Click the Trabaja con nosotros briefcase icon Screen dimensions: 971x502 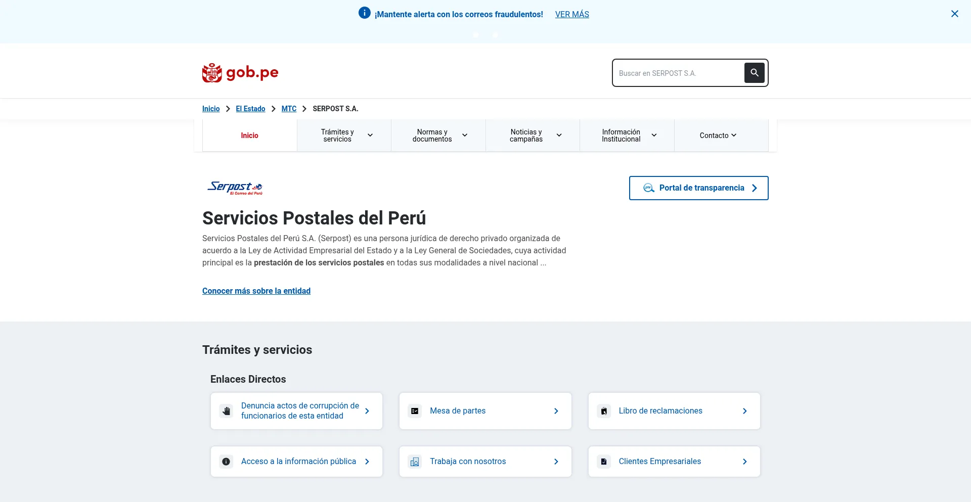tap(415, 461)
